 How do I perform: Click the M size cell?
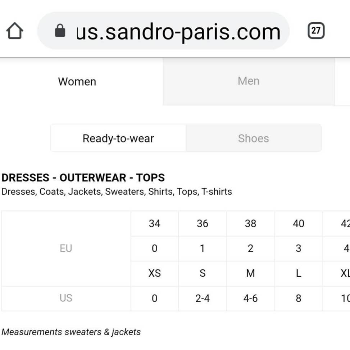250,273
